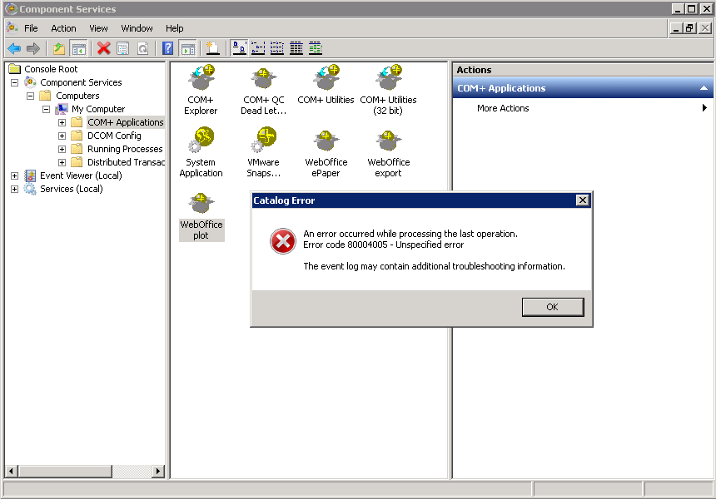Collapse the My Computer tree node
The image size is (716, 499).
point(47,109)
